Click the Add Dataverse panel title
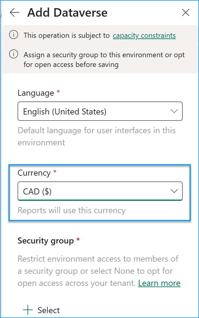The width and height of the screenshot is (199, 318). [x=67, y=13]
